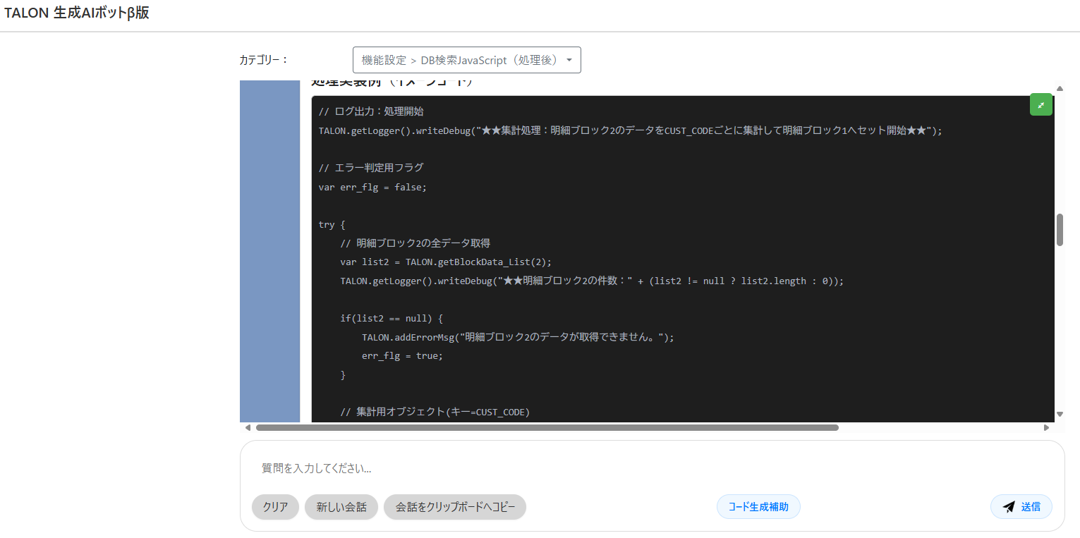The width and height of the screenshot is (1080, 538).
Task: Click the TALON 生成AIボットβ版 title
Action: tap(76, 13)
